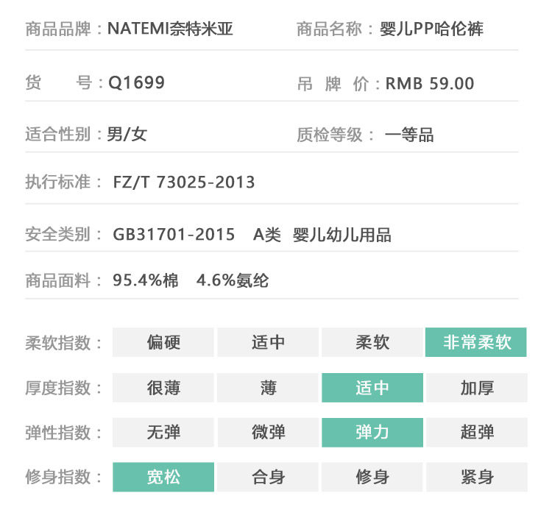Select the 薄 thickness option
552x507 pixels.
pos(268,388)
